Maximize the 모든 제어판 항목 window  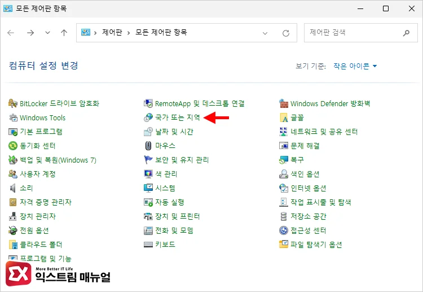386,8
